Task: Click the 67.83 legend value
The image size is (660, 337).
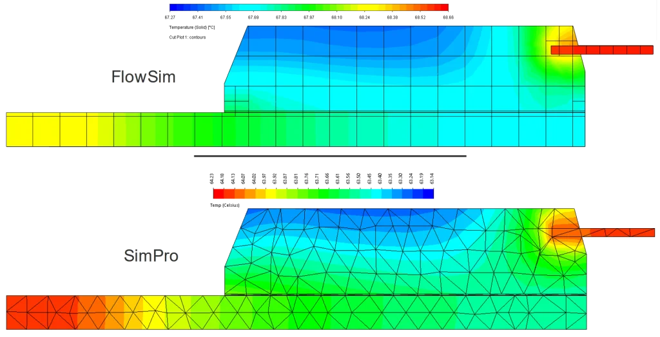Action: click(x=281, y=17)
